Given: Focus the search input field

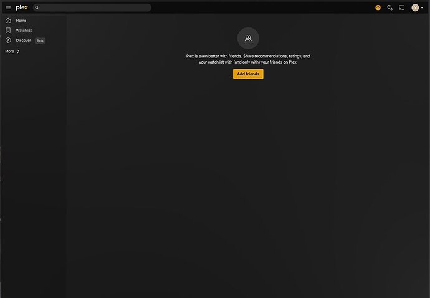Looking at the screenshot, I should pos(92,7).
